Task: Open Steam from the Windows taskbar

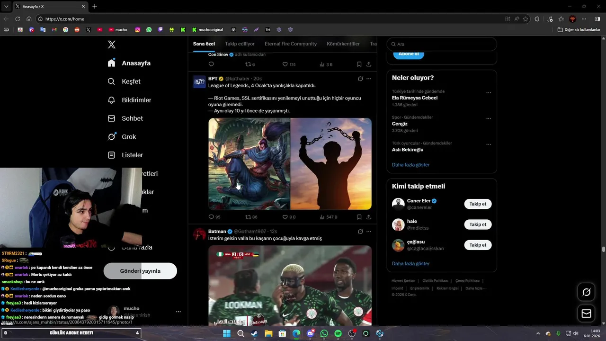Action: (x=254, y=333)
